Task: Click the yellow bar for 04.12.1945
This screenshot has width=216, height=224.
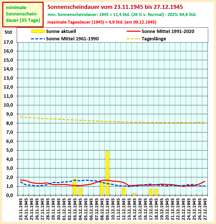Action: tap(80, 192)
